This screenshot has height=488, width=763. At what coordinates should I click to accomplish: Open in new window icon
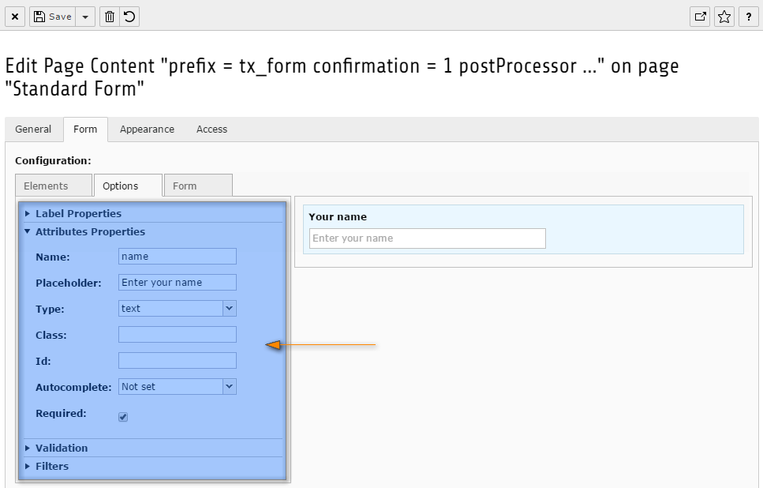pyautogui.click(x=700, y=17)
